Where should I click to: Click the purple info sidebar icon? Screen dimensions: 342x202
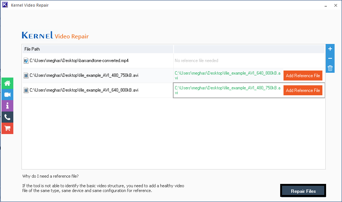(x=7, y=106)
